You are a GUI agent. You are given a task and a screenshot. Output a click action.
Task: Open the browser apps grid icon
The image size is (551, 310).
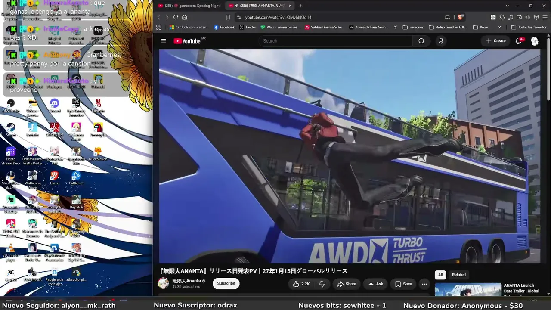point(159,27)
